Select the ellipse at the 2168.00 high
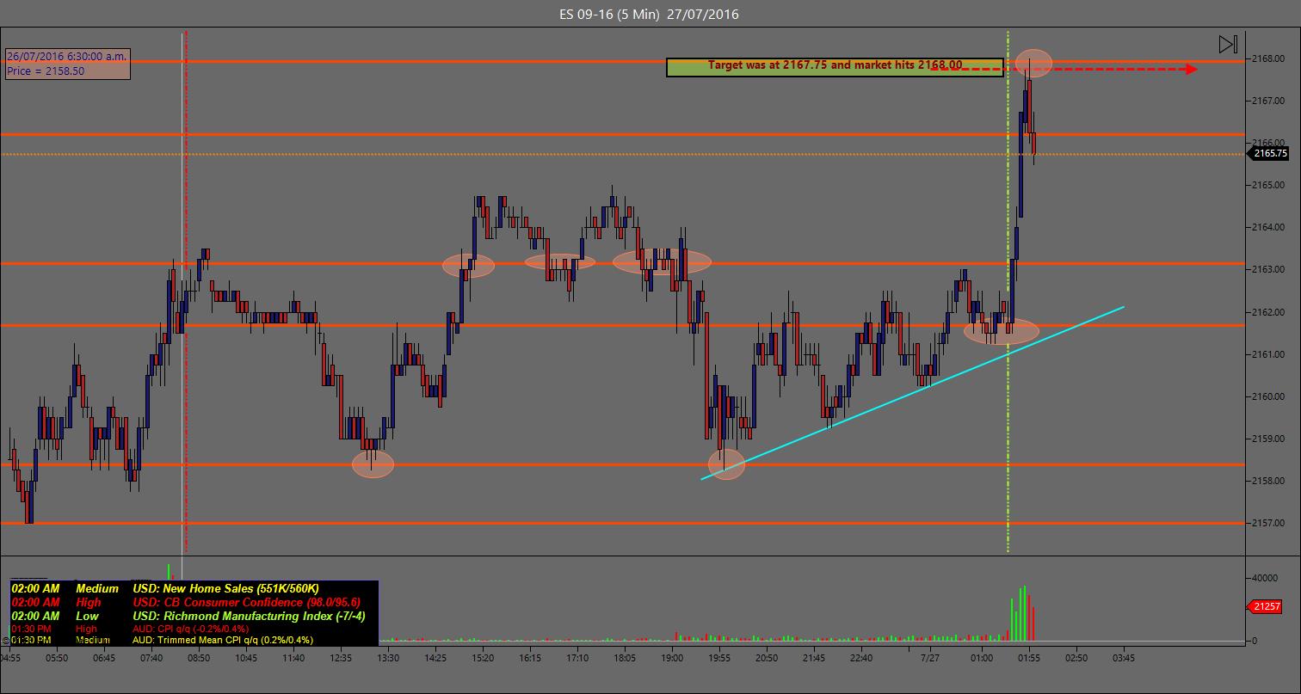 pos(1033,63)
